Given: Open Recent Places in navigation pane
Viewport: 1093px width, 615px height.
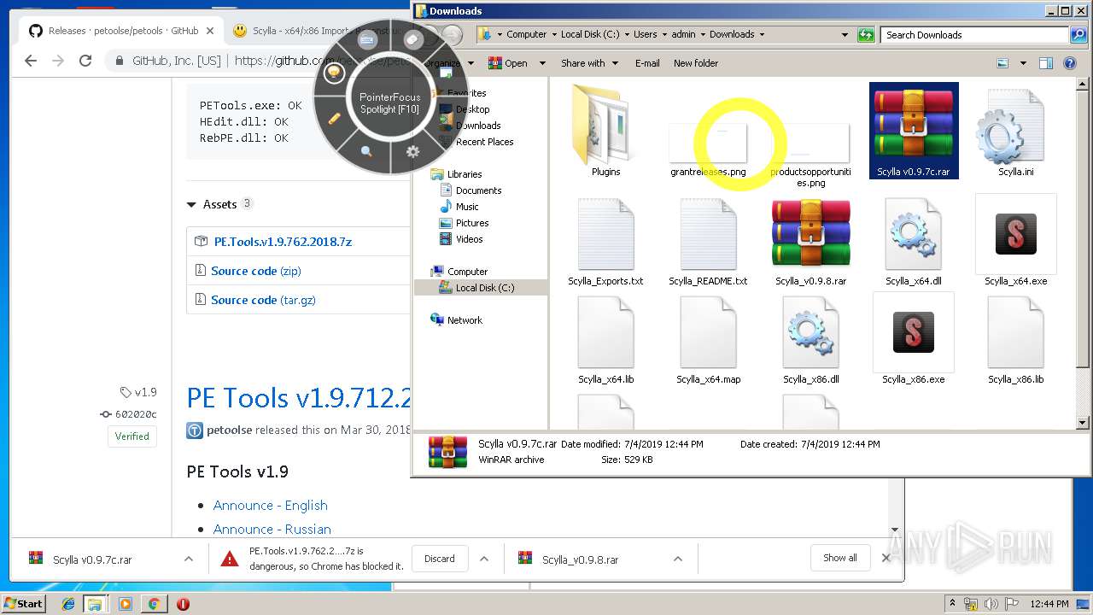Looking at the screenshot, I should point(484,142).
